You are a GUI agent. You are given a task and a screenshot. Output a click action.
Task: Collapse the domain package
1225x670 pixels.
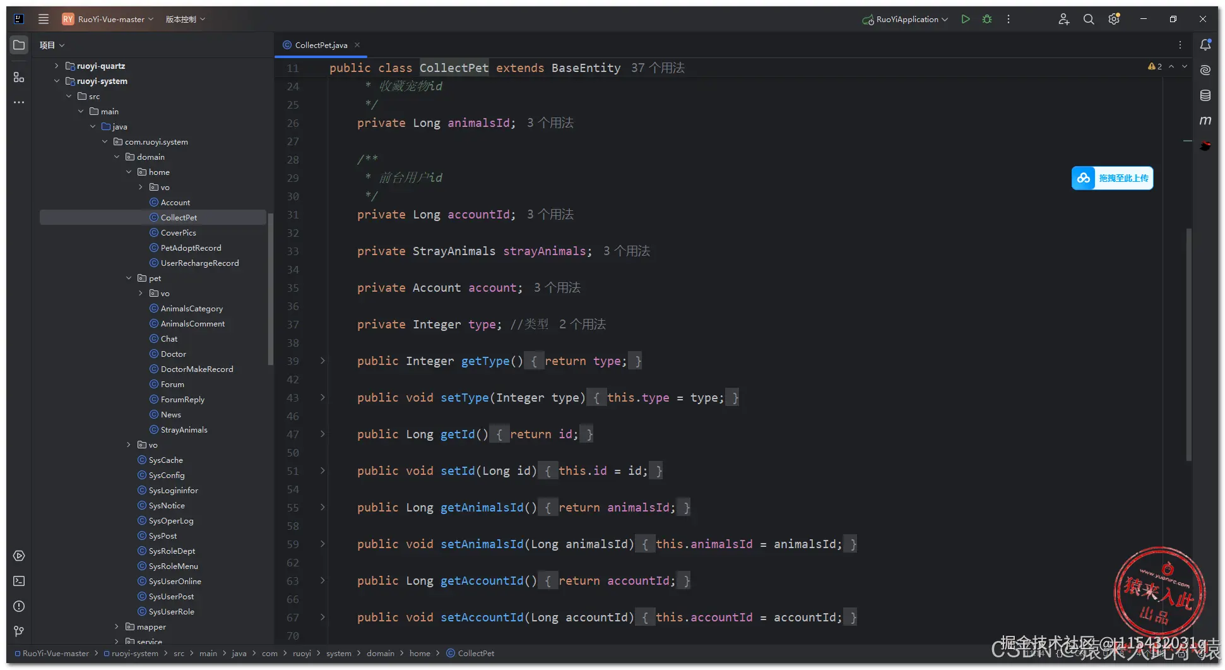pos(117,157)
